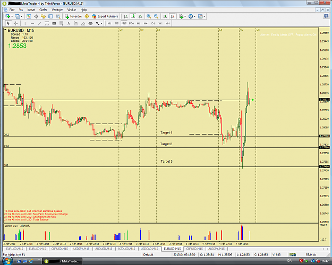Switch timeframe to M30
This screenshot has height=265, width=332.
pos(131,23)
